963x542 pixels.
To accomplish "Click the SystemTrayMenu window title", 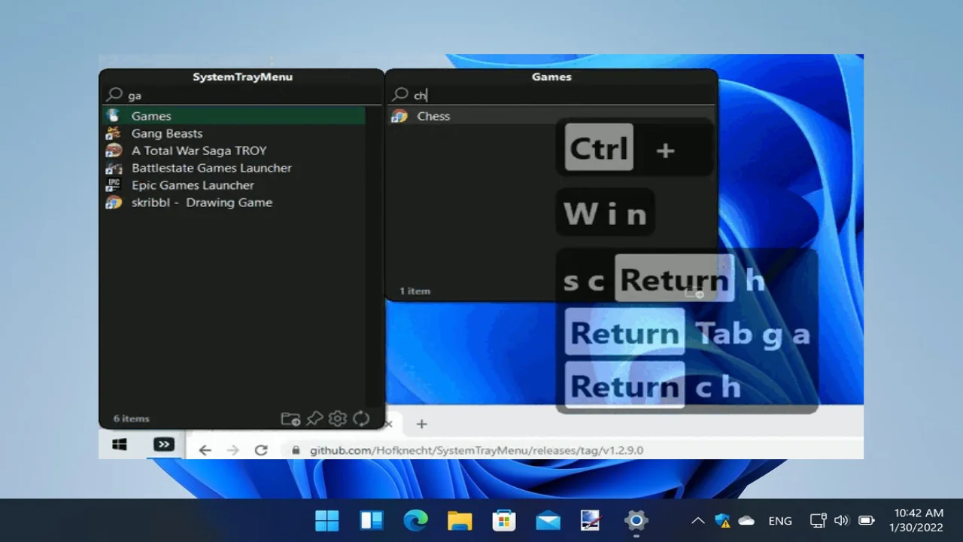I will tap(242, 77).
